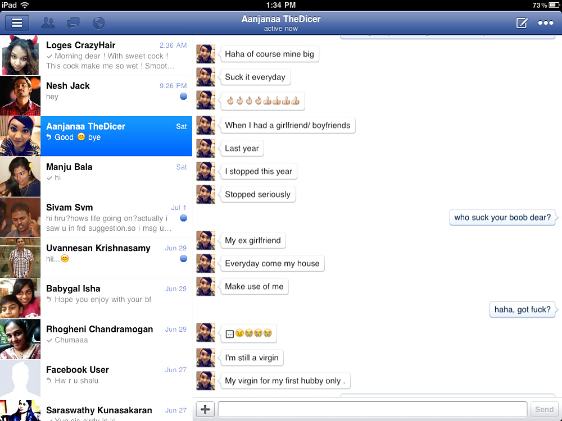The height and width of the screenshot is (421, 562).
Task: Tap the Aanjanaa TheDicer header title
Action: tap(281, 19)
